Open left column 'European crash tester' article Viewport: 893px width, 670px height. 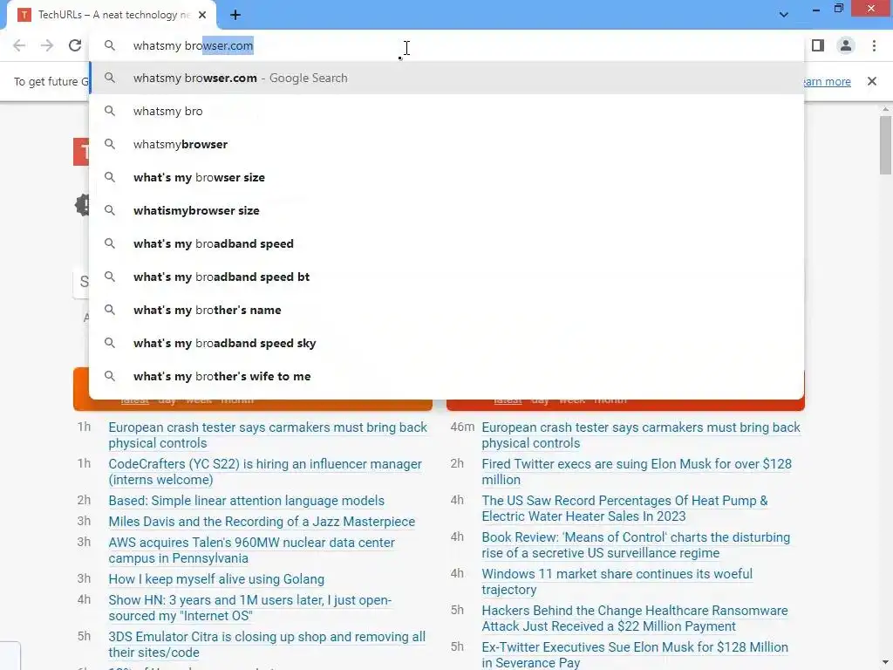(268, 435)
